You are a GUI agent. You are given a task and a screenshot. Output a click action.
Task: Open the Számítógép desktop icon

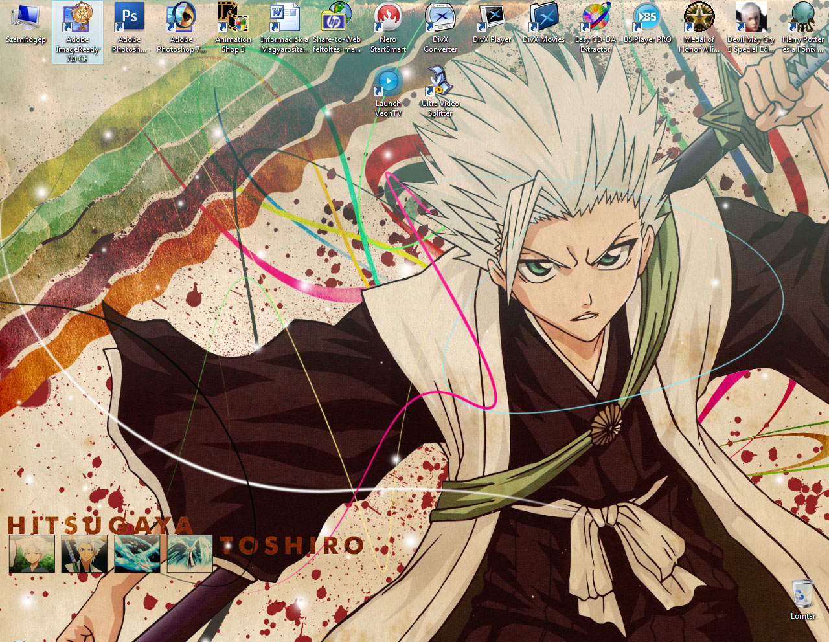coord(26,23)
